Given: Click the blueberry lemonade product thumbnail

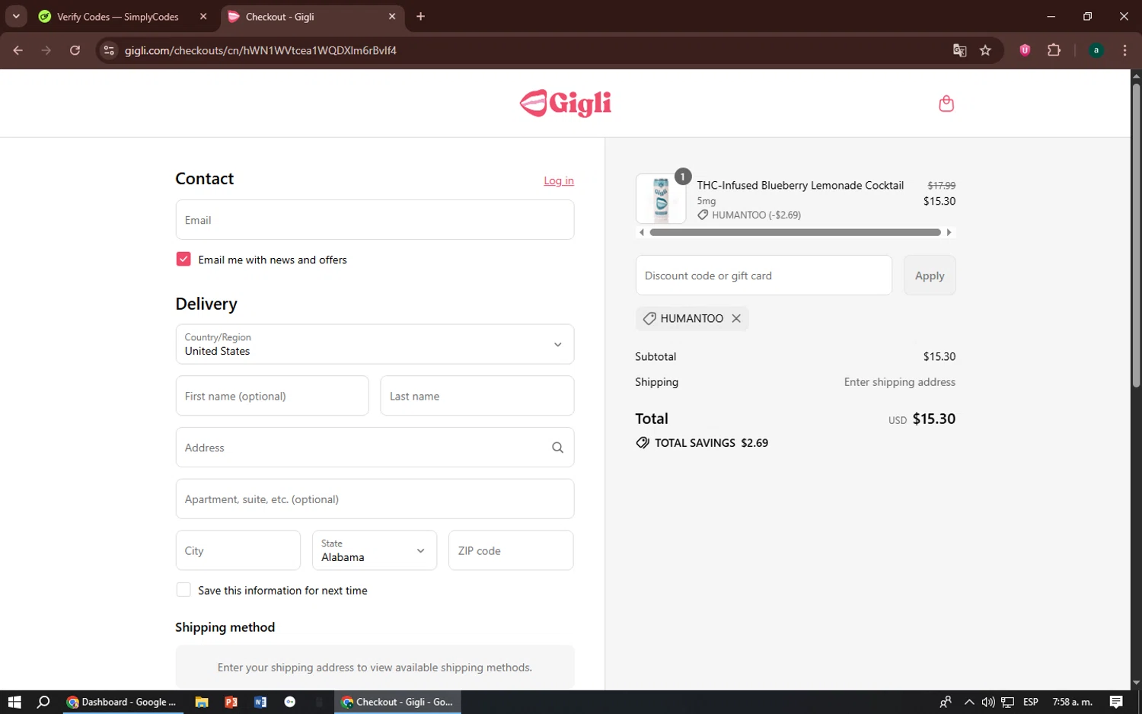Looking at the screenshot, I should 661,199.
